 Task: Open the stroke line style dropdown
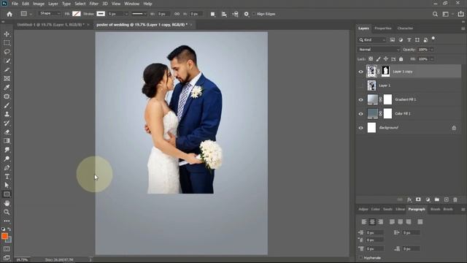click(x=139, y=14)
